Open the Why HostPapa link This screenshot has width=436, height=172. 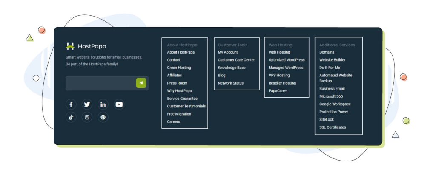tap(179, 91)
